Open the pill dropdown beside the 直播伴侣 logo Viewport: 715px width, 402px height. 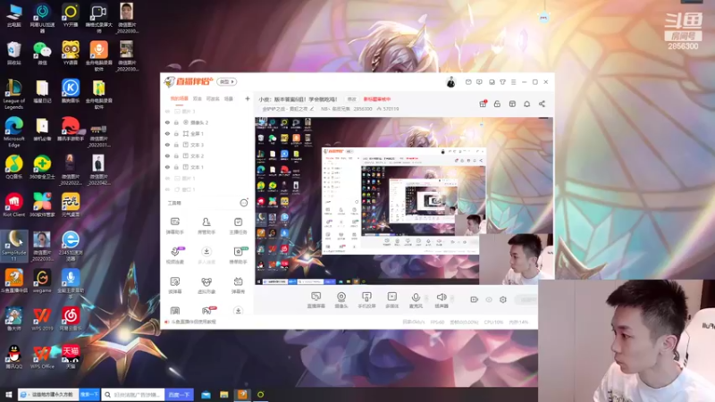[227, 81]
